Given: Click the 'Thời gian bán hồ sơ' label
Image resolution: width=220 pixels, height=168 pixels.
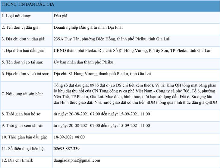Looking at the screenshot, I should coord(21,114).
